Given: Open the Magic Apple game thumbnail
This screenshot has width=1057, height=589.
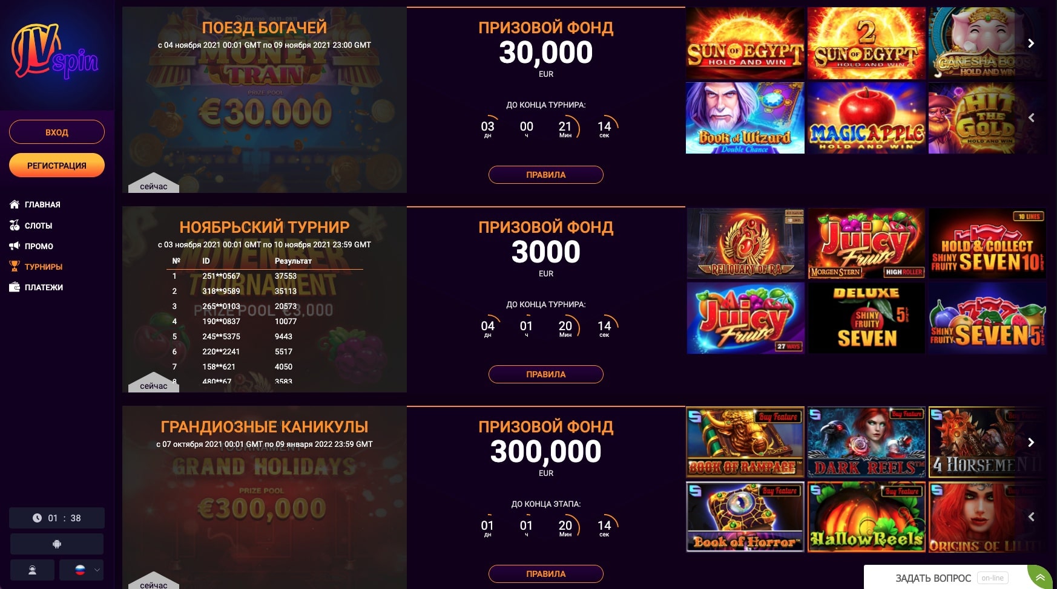Looking at the screenshot, I should click(866, 118).
